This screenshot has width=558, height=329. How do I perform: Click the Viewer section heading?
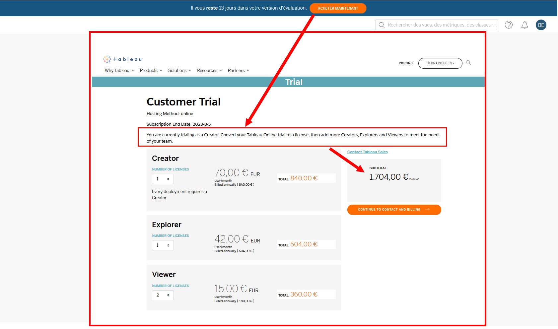(x=164, y=274)
